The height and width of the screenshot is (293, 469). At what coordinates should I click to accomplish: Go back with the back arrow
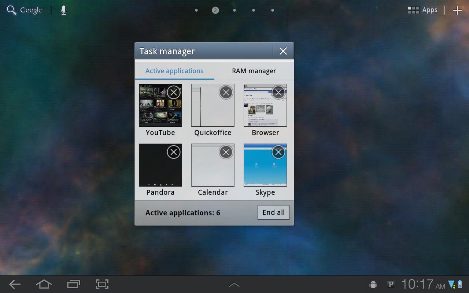[15, 284]
